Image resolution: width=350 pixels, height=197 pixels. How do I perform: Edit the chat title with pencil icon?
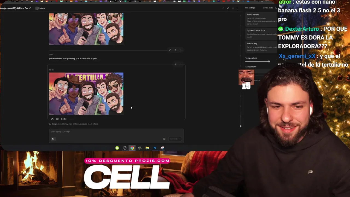30,8
